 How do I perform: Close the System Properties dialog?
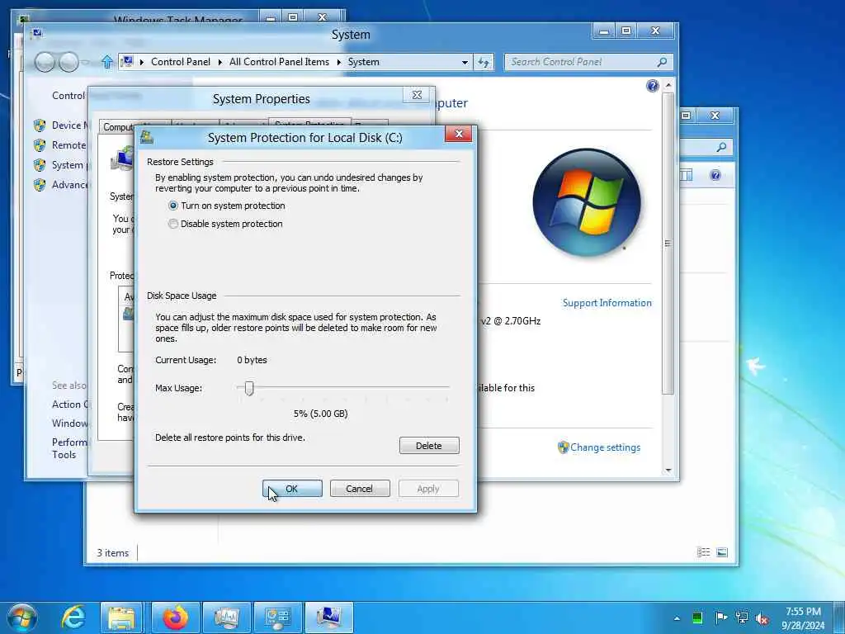417,95
